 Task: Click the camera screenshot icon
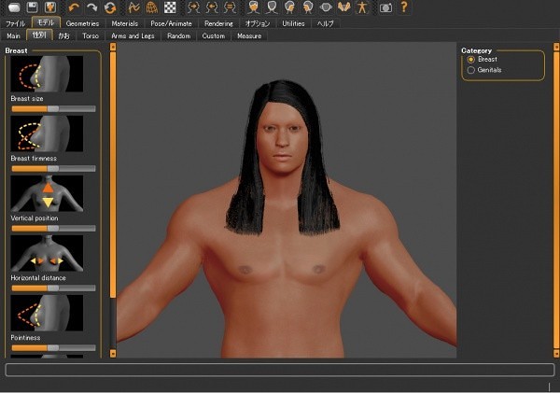pos(385,7)
